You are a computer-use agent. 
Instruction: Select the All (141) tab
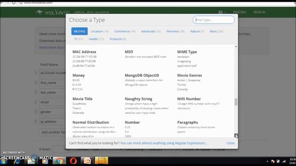click(80, 31)
